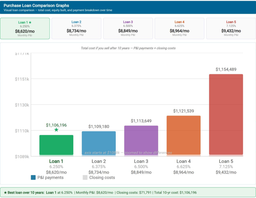Viewport: 256px width, 198px height.
Task: Click the Loan 3 x-axis label
Action: point(141,161)
